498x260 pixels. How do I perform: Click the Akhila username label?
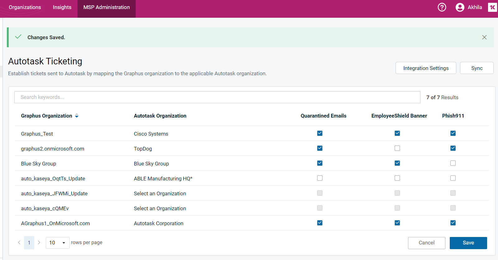pos(475,7)
